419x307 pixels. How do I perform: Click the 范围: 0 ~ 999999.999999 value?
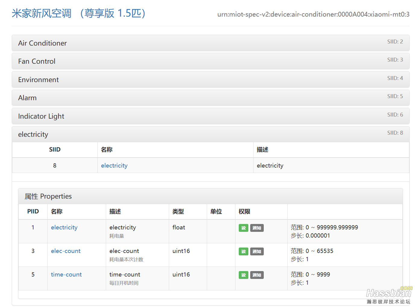point(324,227)
